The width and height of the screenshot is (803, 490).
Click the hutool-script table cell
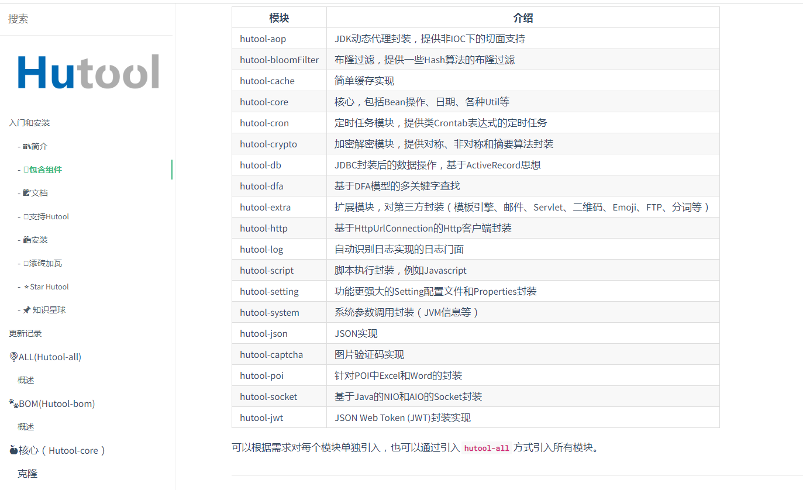pyautogui.click(x=279, y=270)
